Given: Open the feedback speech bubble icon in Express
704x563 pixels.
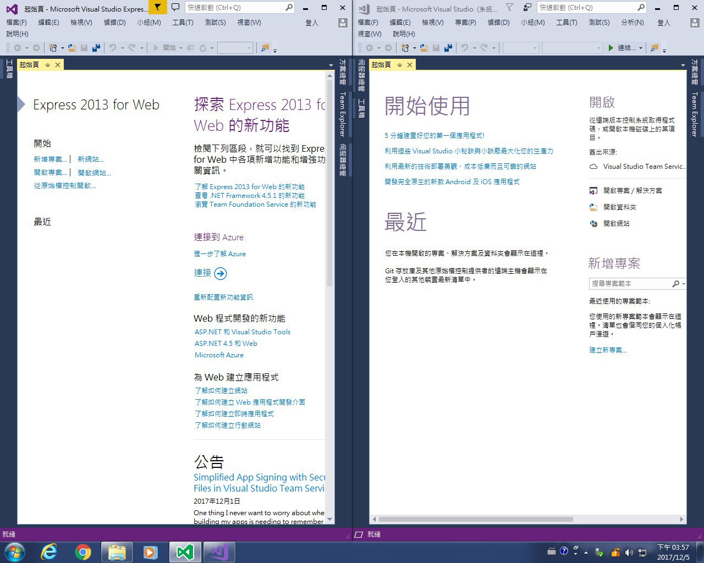Looking at the screenshot, I should pyautogui.click(x=175, y=8).
